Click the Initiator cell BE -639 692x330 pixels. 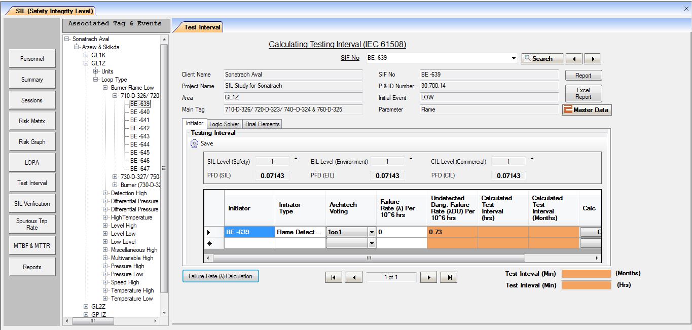249,232
